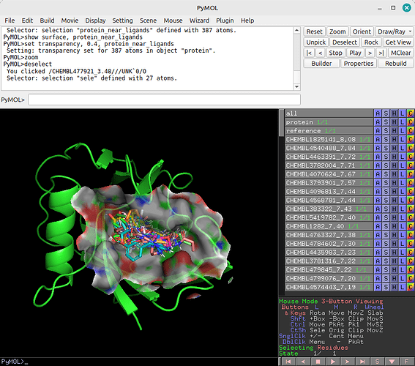Open the Plugin menu
The width and height of the screenshot is (415, 366).
[225, 20]
